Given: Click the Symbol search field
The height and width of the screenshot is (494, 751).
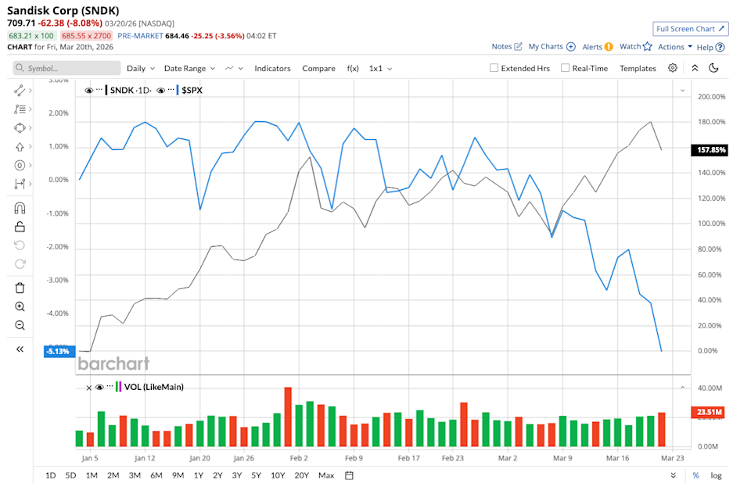Looking at the screenshot, I should coord(66,68).
